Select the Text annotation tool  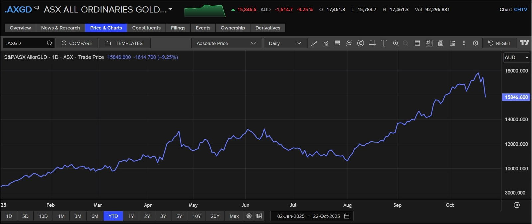tap(384, 43)
